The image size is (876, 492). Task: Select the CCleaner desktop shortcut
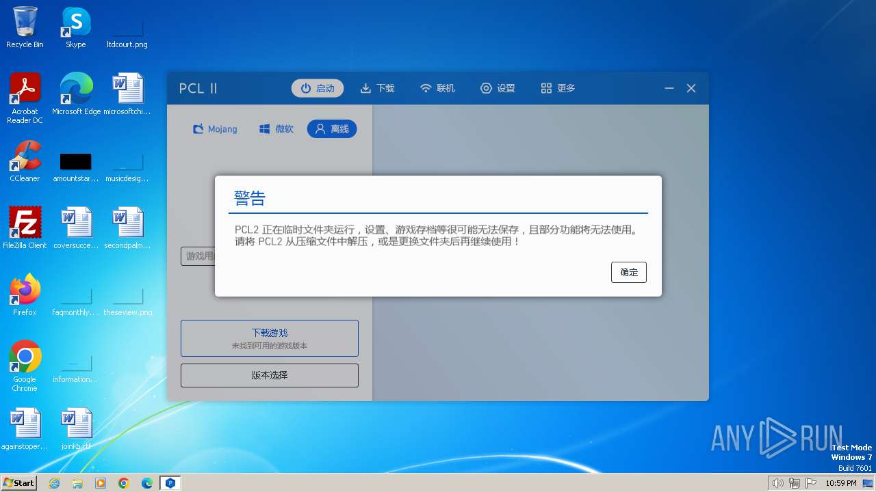(x=25, y=161)
